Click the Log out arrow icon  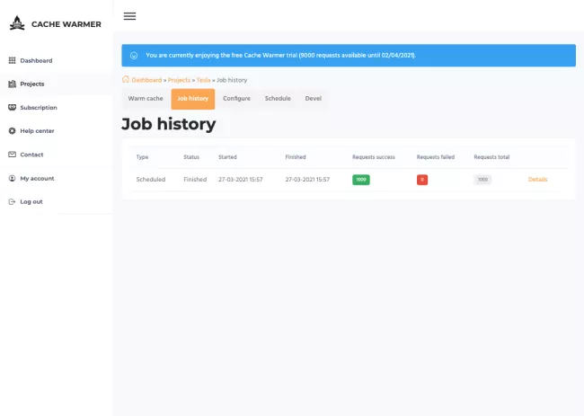tap(12, 201)
